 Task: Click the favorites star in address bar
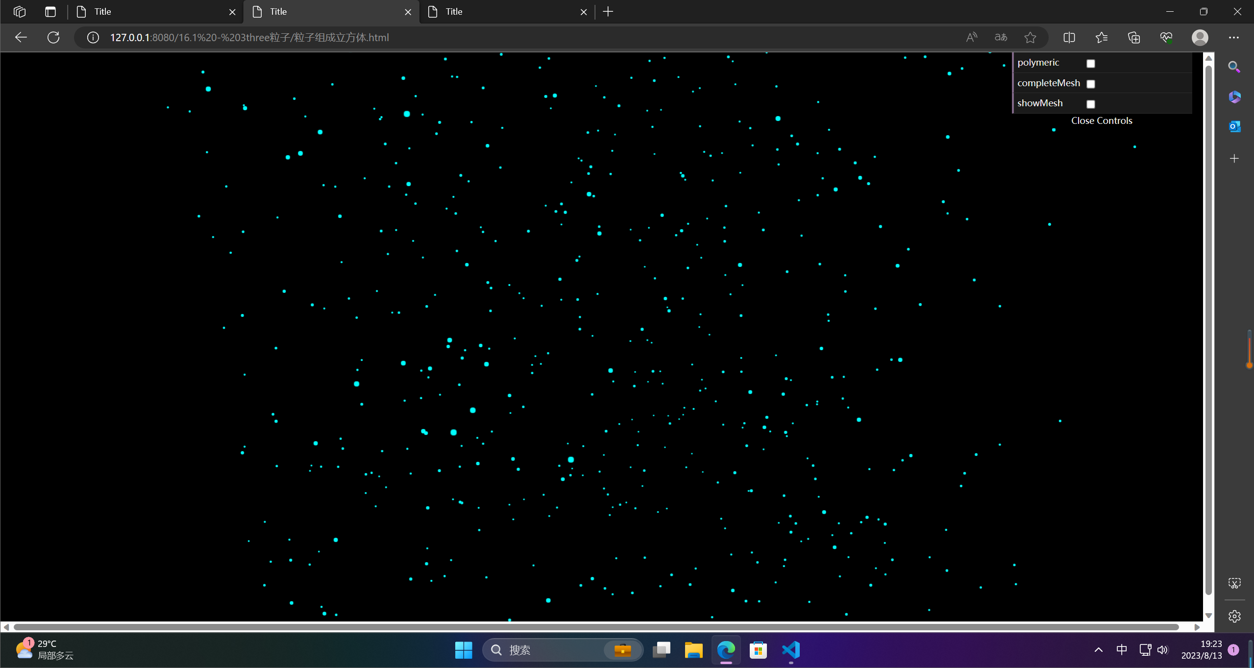click(1030, 38)
